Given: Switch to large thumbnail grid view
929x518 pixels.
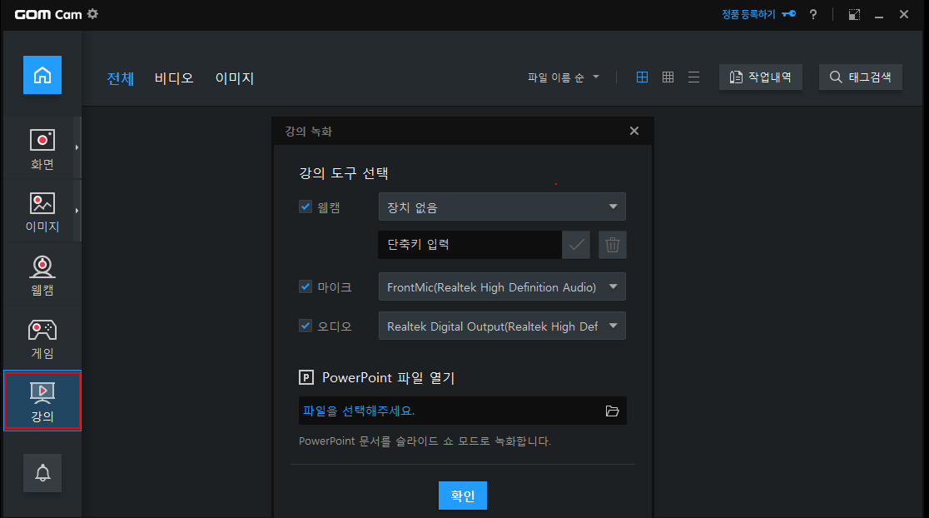Looking at the screenshot, I should (x=642, y=77).
